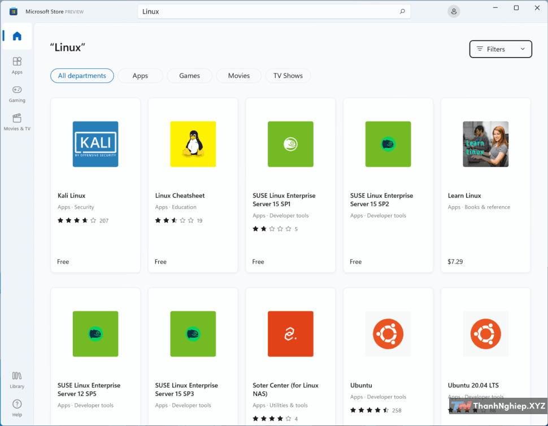Click the Free price on Linux Cheatsheet
The height and width of the screenshot is (426, 548).
pos(160,262)
